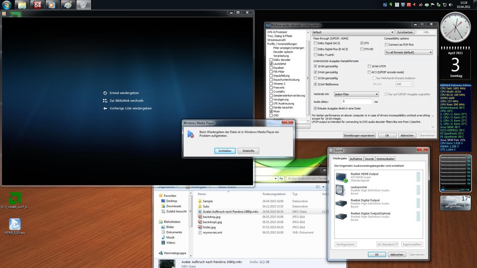Toggle 32-bit ganzzahlig sample format
This screenshot has height=268, width=477.
[315, 78]
